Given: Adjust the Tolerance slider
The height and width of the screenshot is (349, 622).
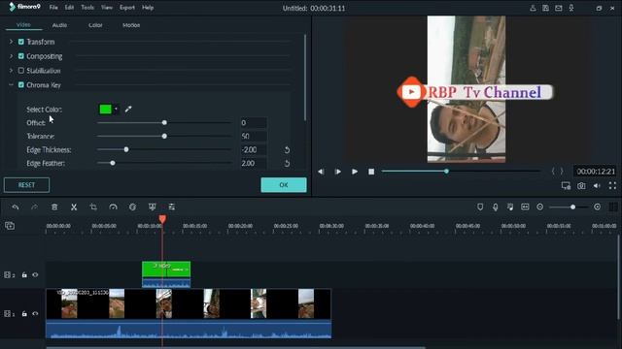Looking at the screenshot, I should (x=164, y=136).
